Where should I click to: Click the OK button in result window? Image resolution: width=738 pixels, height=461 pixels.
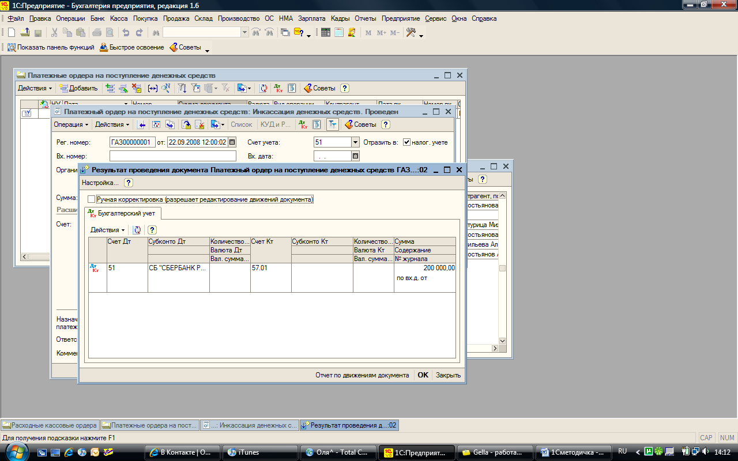click(x=423, y=375)
